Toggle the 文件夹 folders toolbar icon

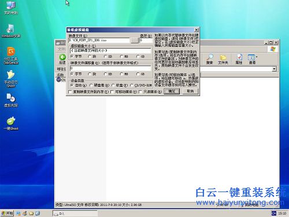[x=223, y=59]
